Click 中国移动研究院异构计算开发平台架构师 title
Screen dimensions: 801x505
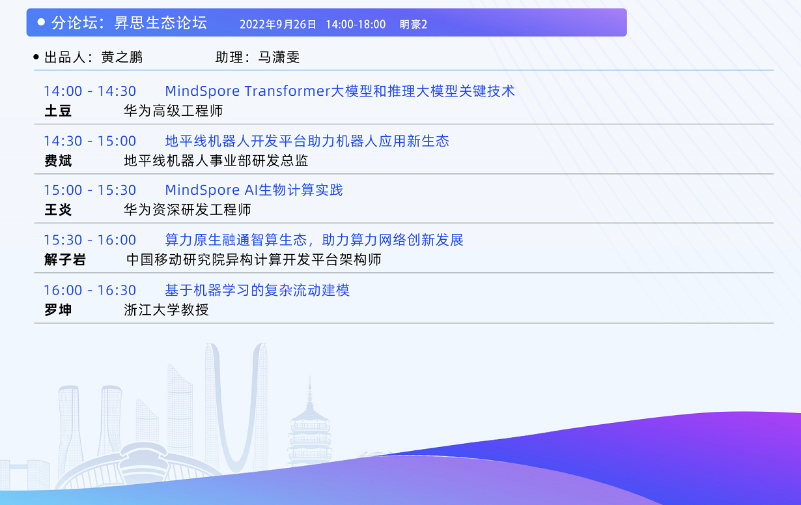point(254,260)
